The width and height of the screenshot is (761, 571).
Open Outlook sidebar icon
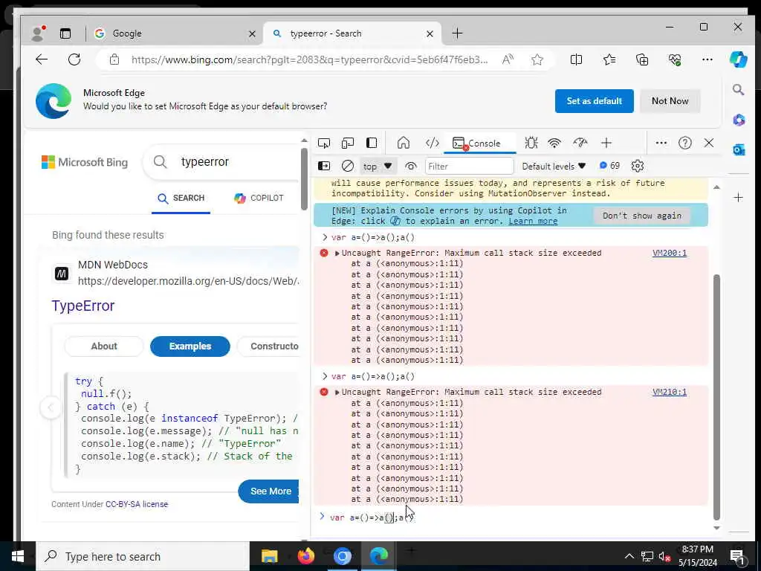tap(739, 150)
